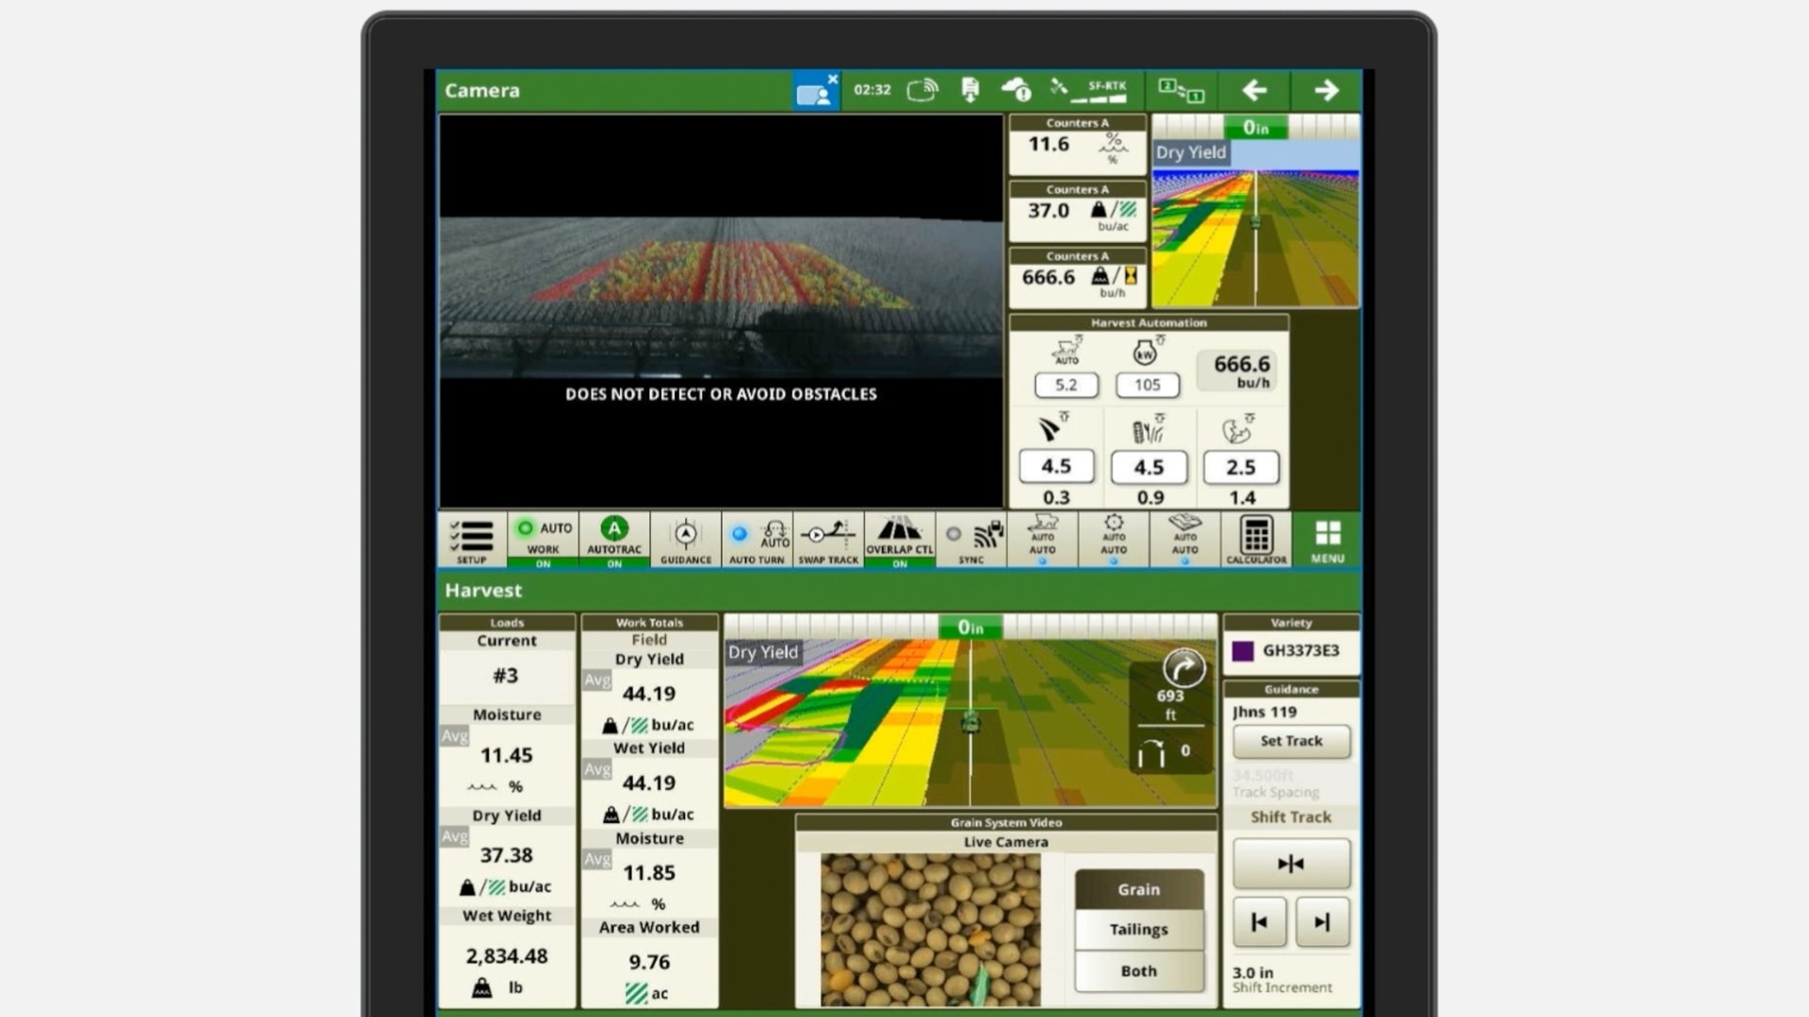The width and height of the screenshot is (1809, 1017).
Task: Click the Dry Yield label on Harvest map
Action: pyautogui.click(x=763, y=653)
